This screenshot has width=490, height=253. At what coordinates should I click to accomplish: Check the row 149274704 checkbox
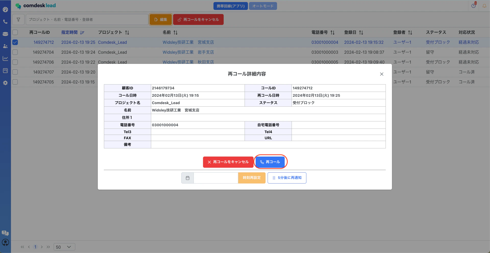(15, 52)
